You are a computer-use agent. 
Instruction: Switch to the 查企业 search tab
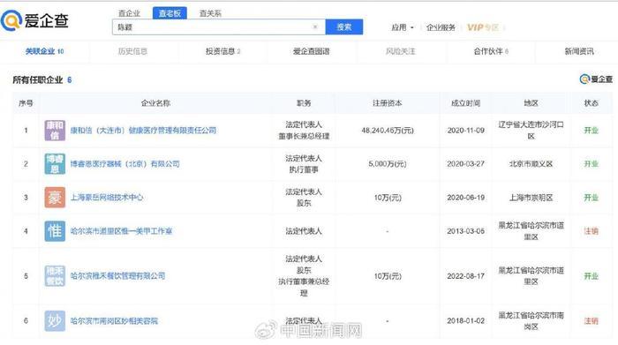point(129,13)
